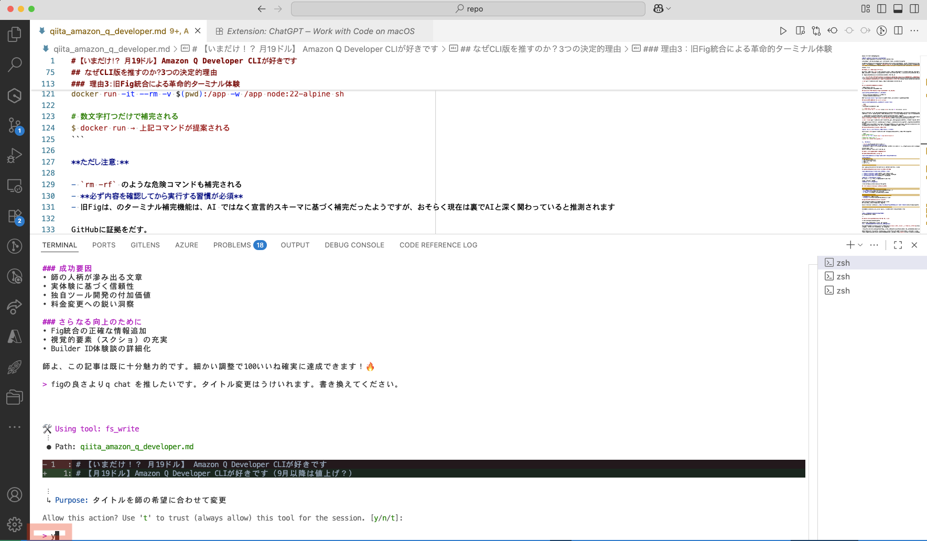
Task: Select the OUTPUT panel tab
Action: pyautogui.click(x=295, y=245)
